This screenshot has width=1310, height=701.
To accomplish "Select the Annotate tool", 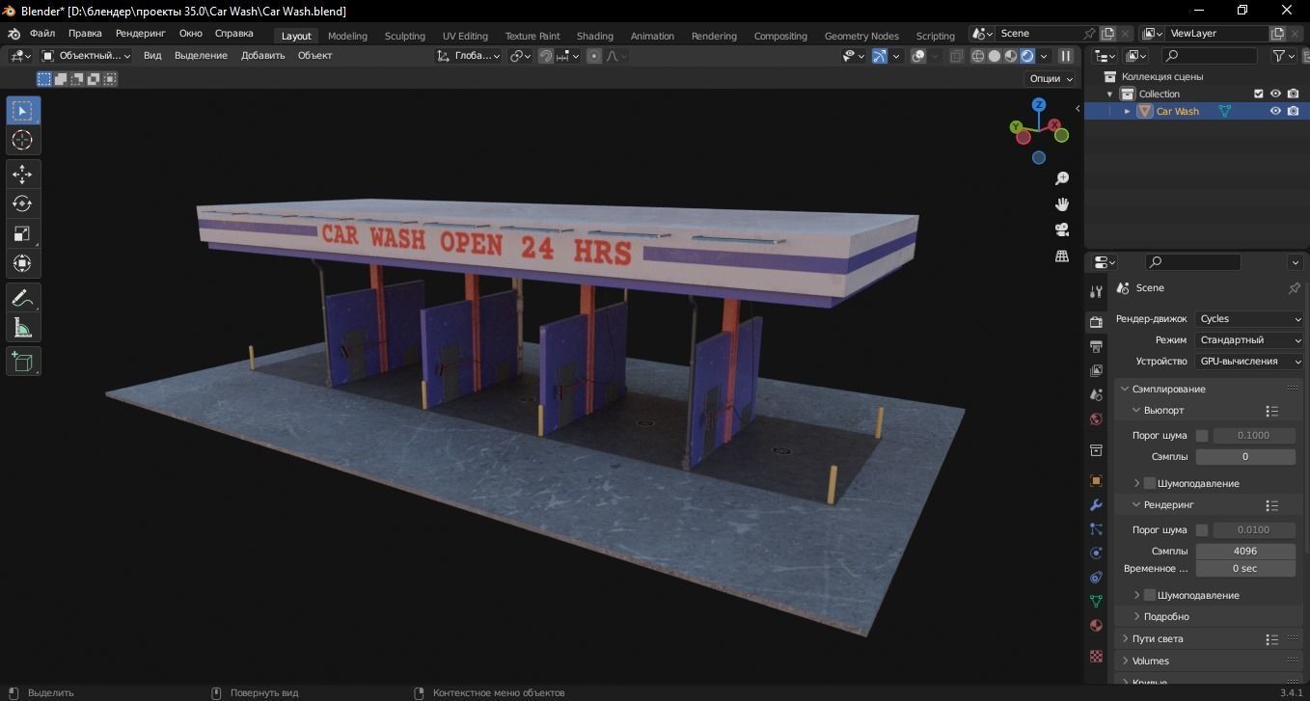I will click(x=23, y=298).
